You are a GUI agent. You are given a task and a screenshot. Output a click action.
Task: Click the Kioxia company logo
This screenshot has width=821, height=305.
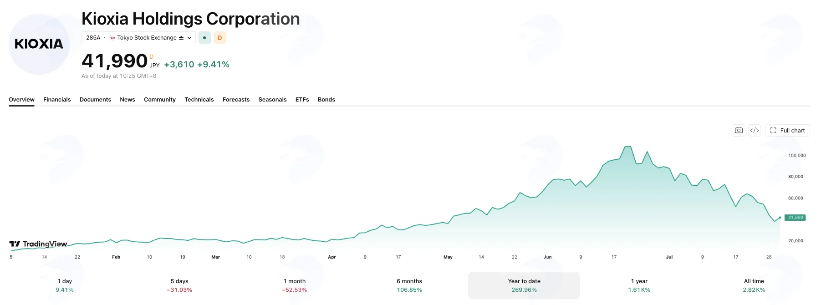39,44
